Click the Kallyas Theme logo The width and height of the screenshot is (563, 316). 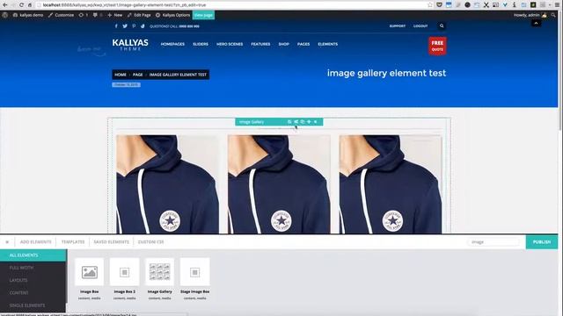coord(130,45)
